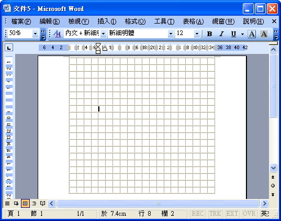The width and height of the screenshot is (281, 221).
Task: Switch to Web Layout view icon
Action: click(16, 203)
